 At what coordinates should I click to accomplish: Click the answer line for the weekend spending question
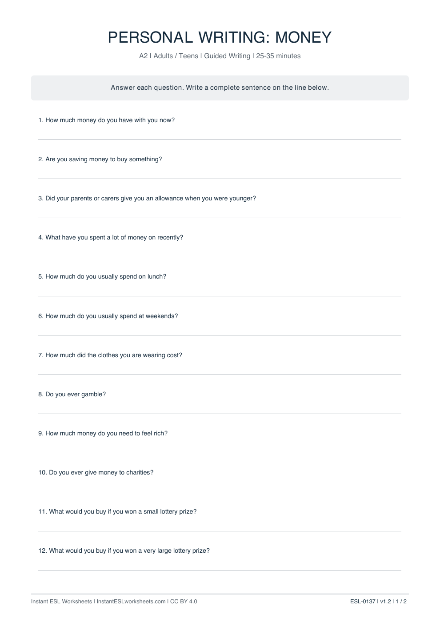pos(220,330)
